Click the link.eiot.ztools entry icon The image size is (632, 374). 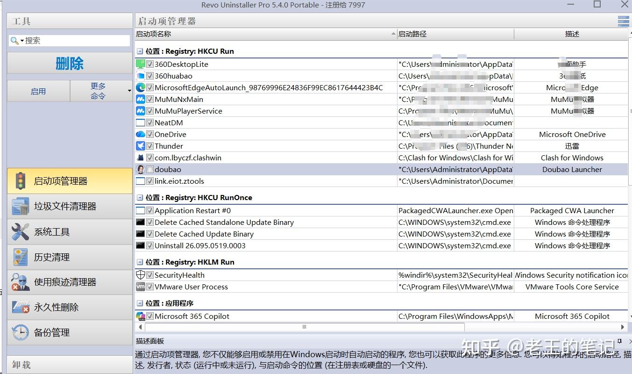(140, 181)
